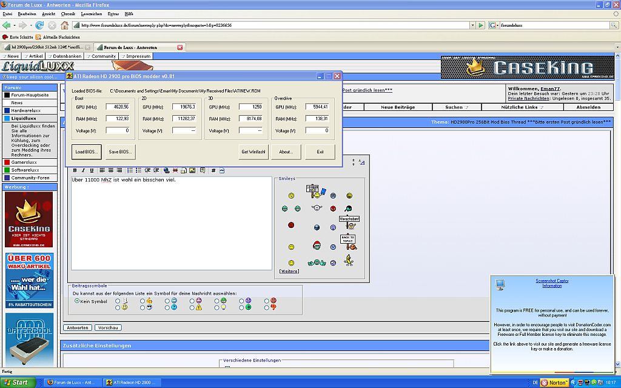The width and height of the screenshot is (621, 388).
Task: Open the Artikel site menu
Action: [34, 56]
